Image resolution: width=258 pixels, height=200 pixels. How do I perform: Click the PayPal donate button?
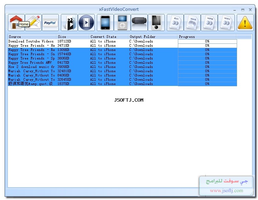point(50,22)
